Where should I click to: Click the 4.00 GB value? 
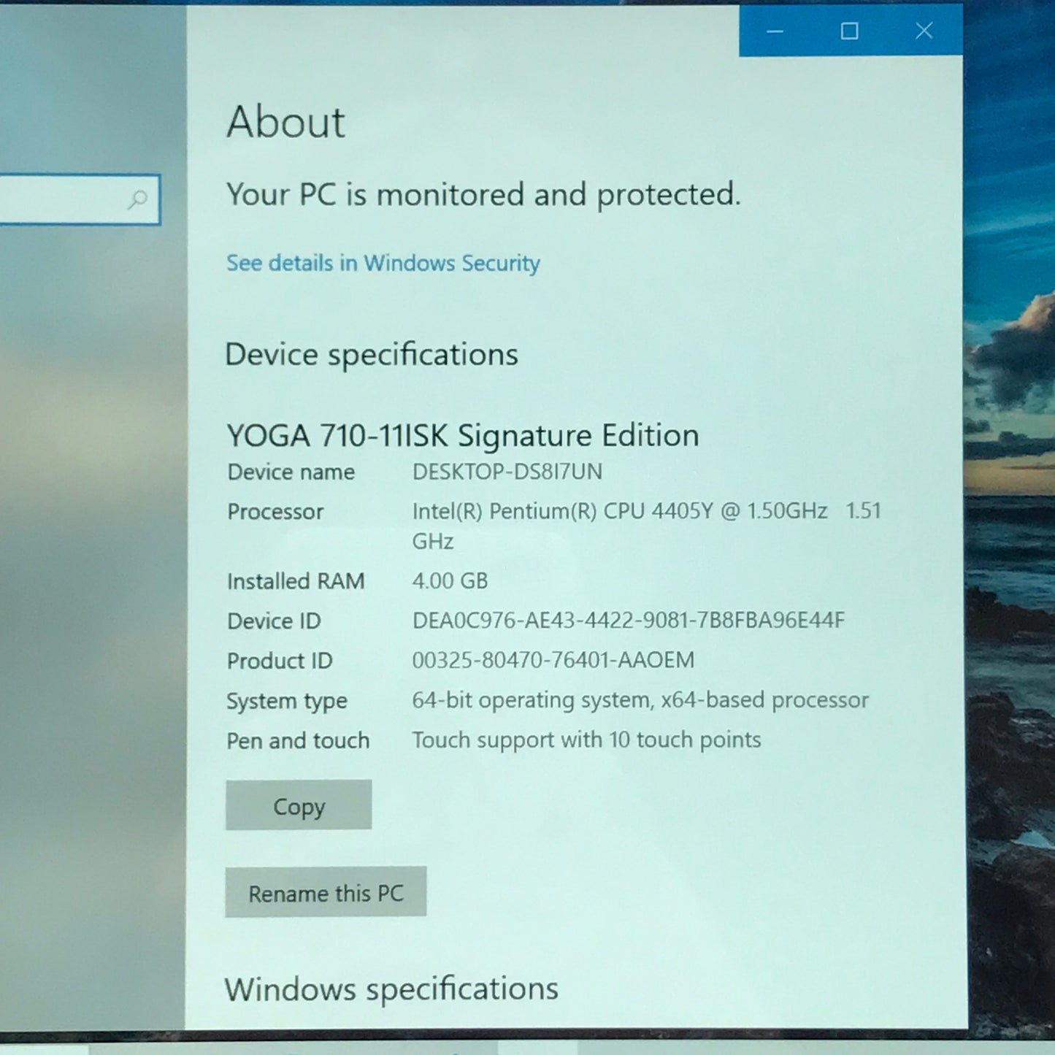tap(450, 581)
